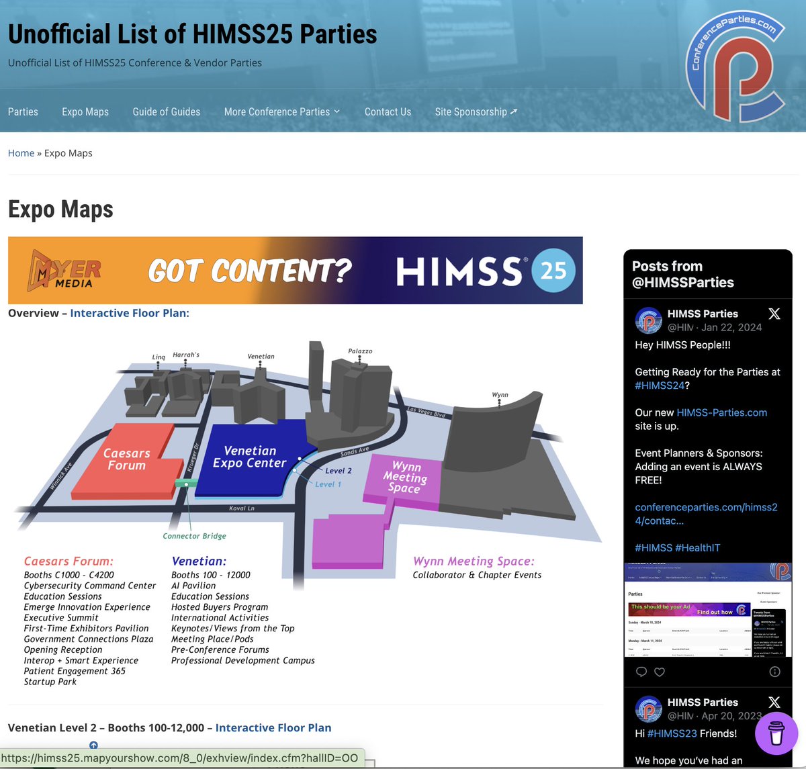This screenshot has height=769, width=806.
Task: Click HIMSS Parties name on Apr 20 post
Action: click(x=703, y=702)
